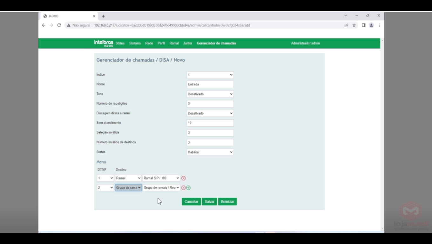Open the DTMF 1 digit dropdown
The height and width of the screenshot is (244, 432).
coord(105,178)
